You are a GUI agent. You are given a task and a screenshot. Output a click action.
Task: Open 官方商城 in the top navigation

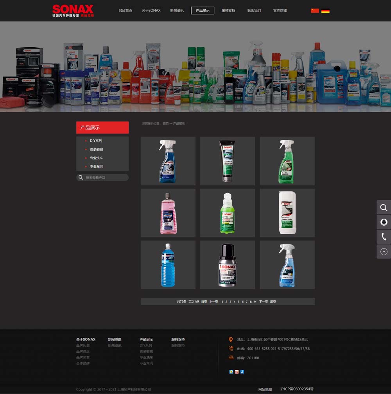(x=280, y=11)
